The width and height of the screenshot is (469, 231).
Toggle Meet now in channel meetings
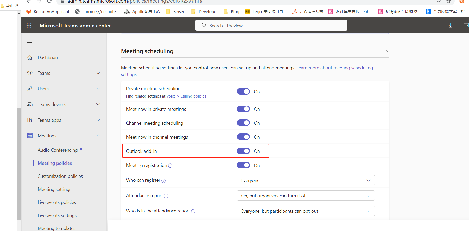(x=243, y=137)
